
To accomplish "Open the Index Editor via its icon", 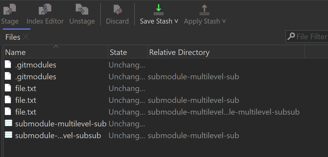I will pyautogui.click(x=45, y=10).
